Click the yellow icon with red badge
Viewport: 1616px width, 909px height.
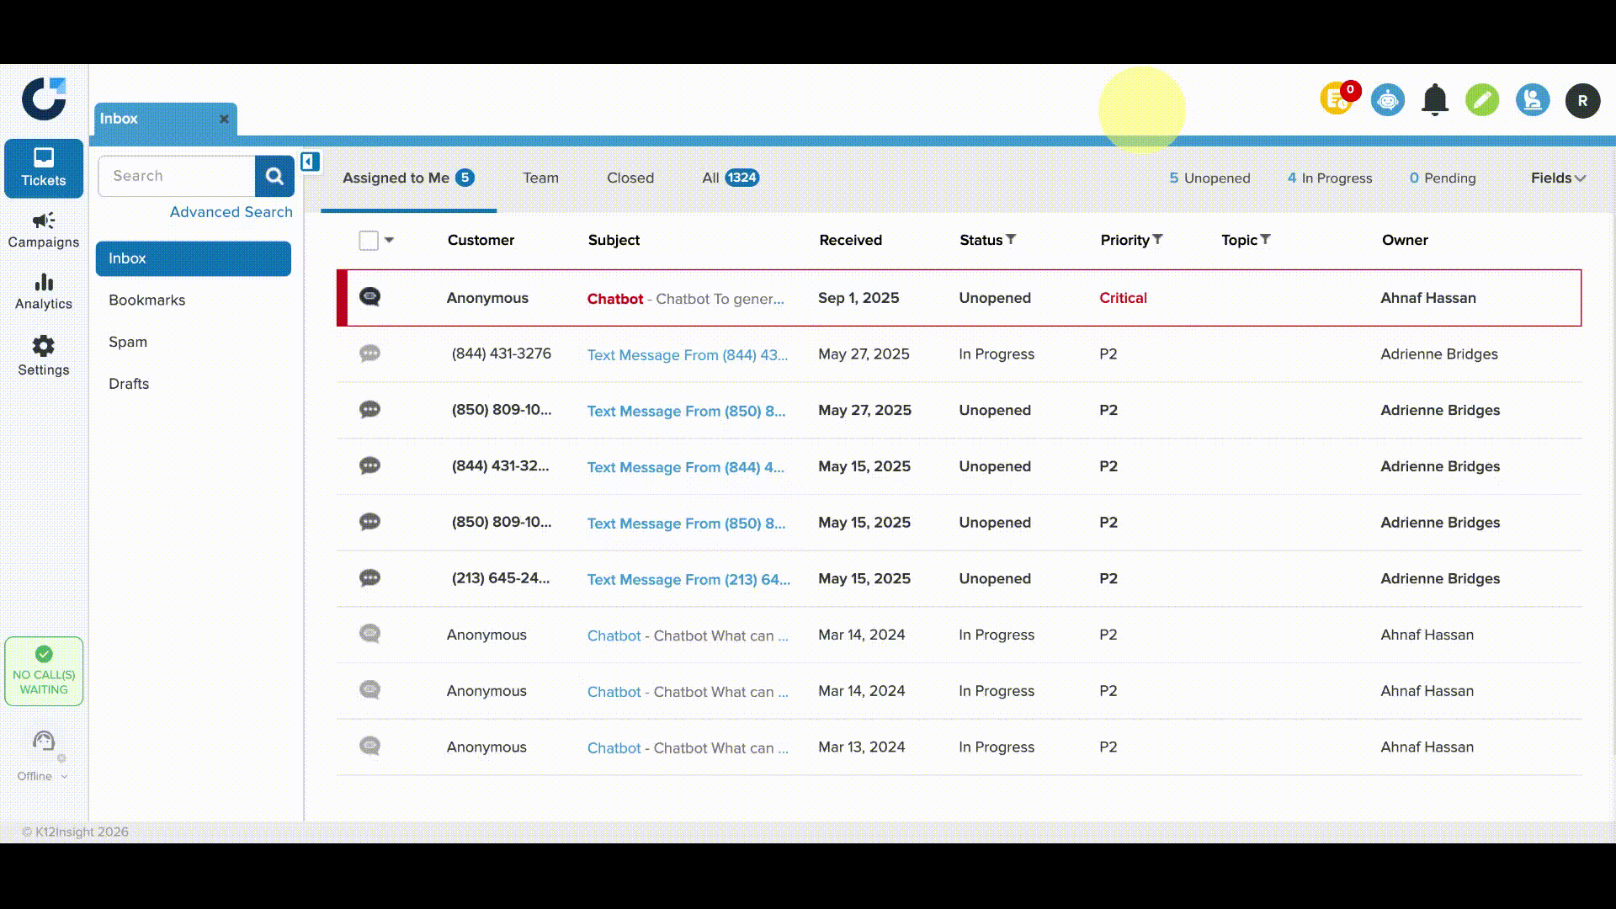point(1337,99)
